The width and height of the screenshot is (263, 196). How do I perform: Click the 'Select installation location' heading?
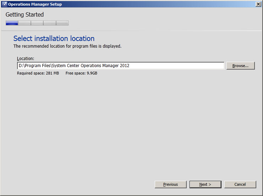pos(54,38)
